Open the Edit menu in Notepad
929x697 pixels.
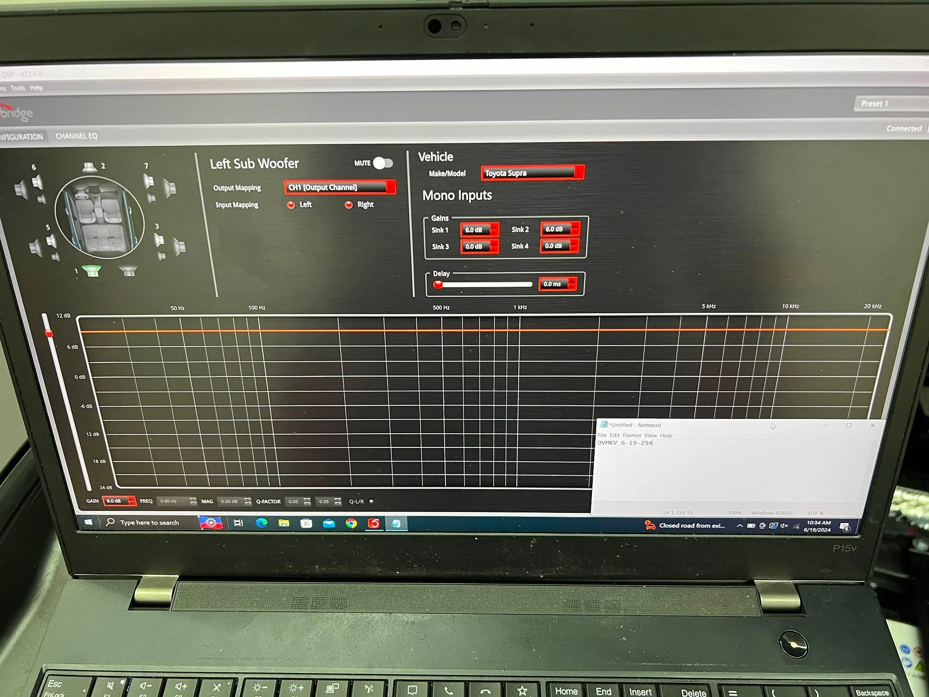[x=614, y=435]
